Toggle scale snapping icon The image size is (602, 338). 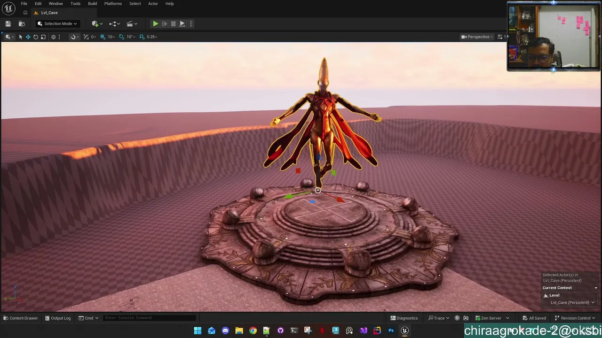(x=142, y=37)
